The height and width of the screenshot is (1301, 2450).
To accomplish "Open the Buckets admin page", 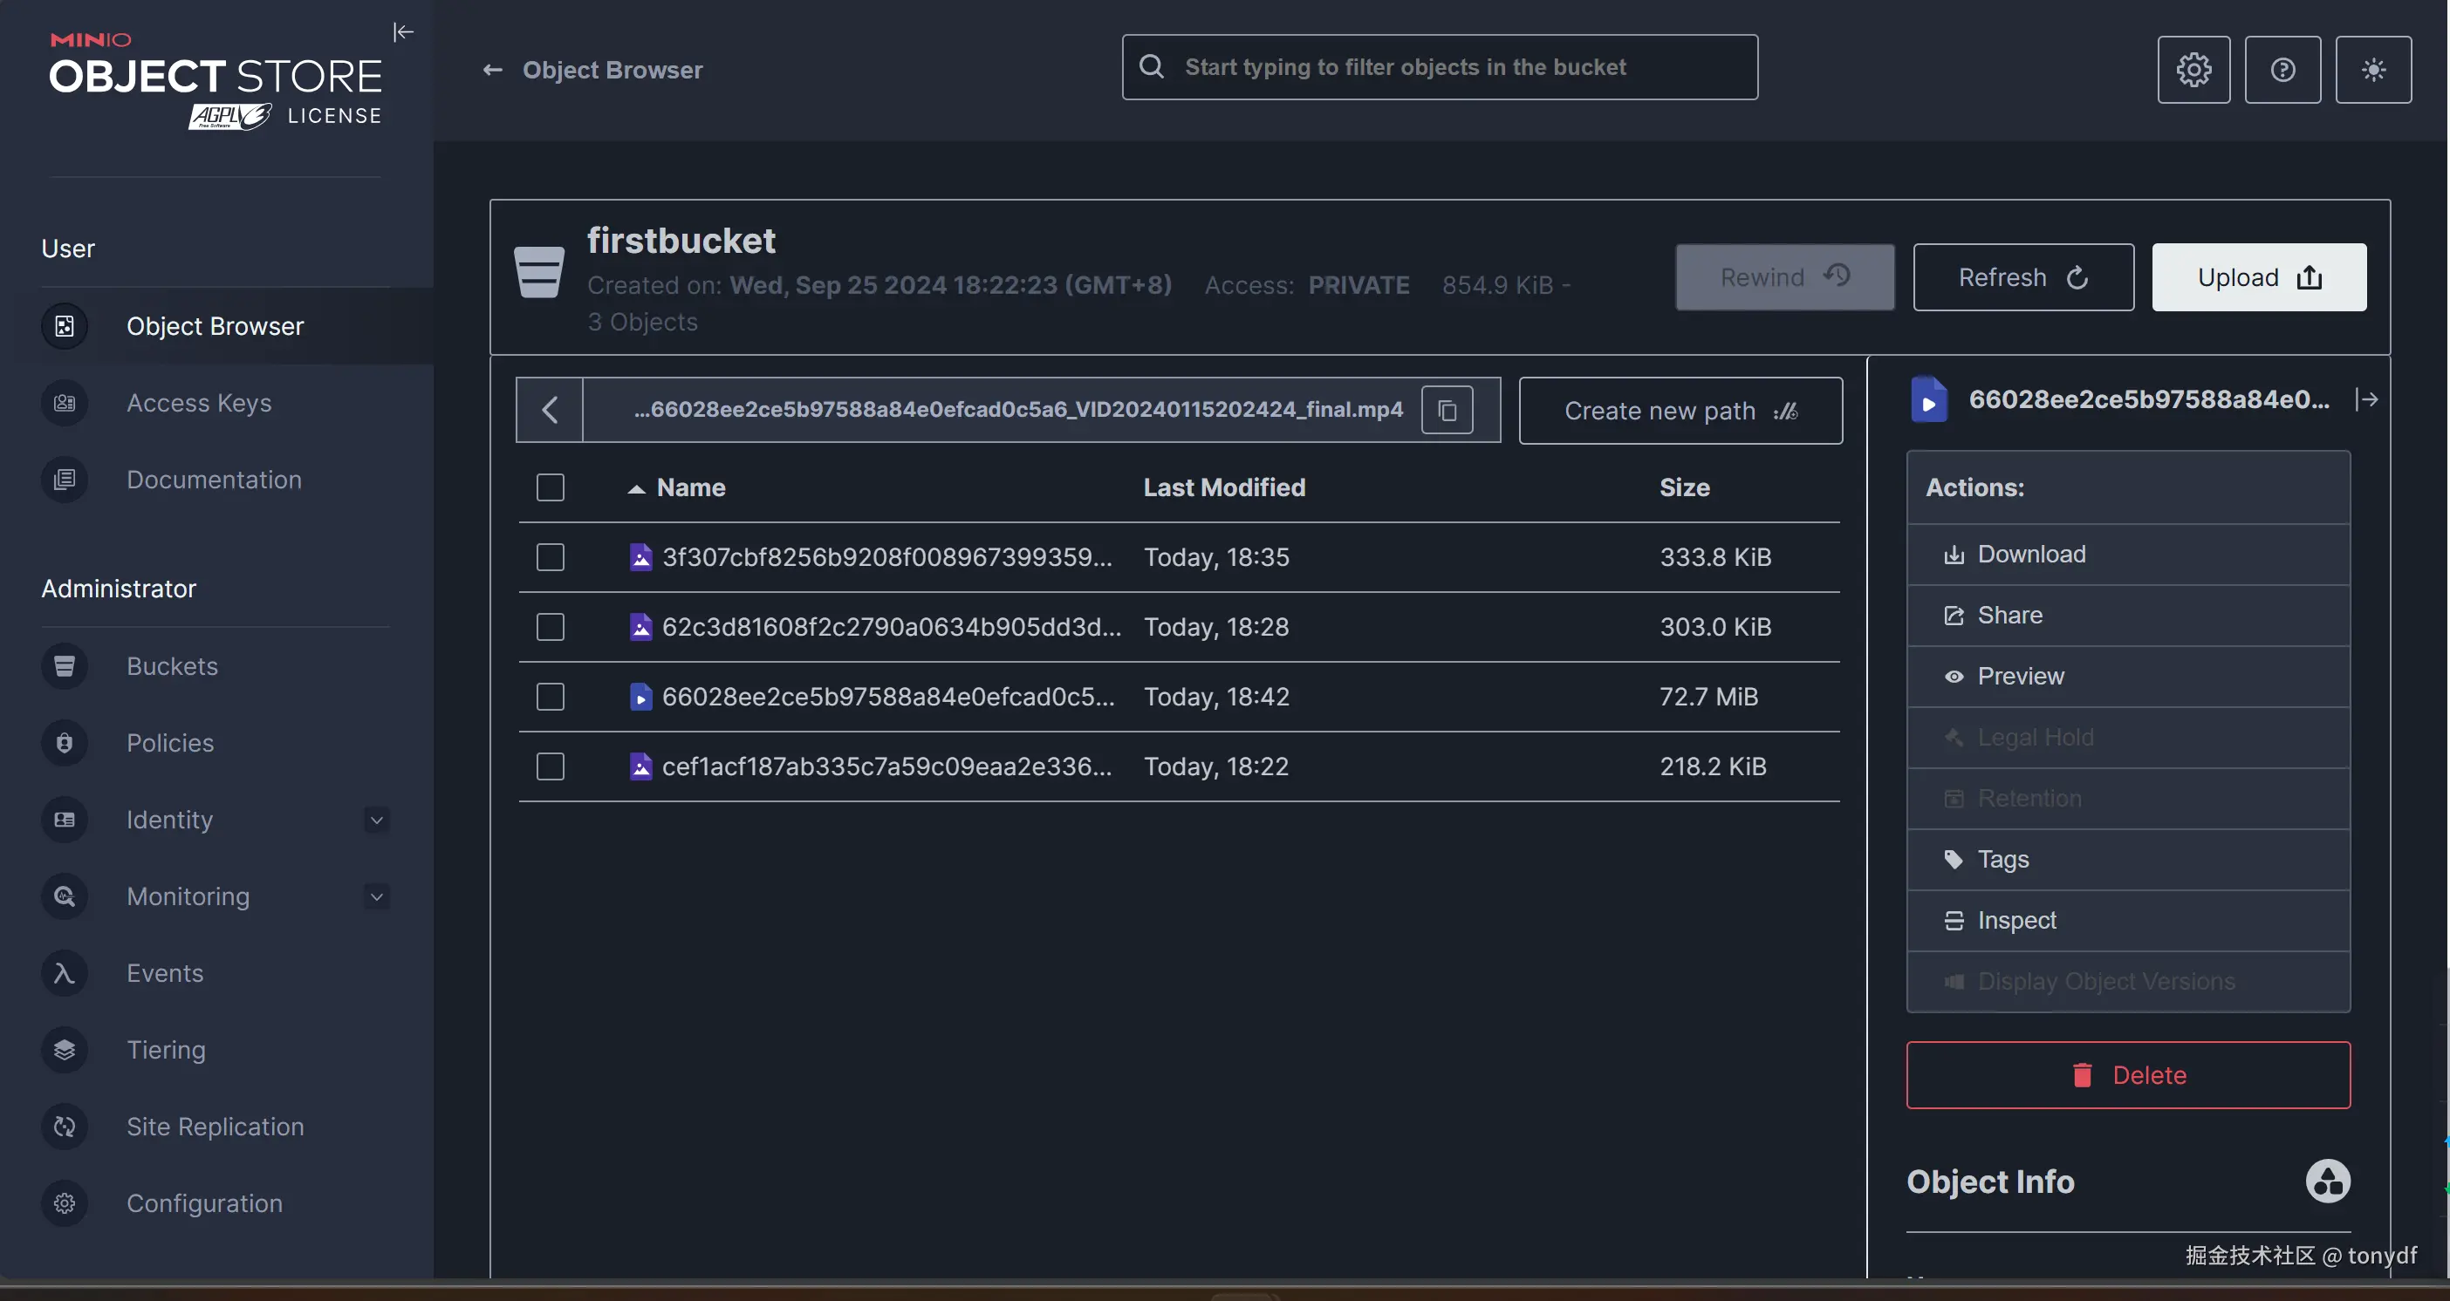I will click(172, 666).
